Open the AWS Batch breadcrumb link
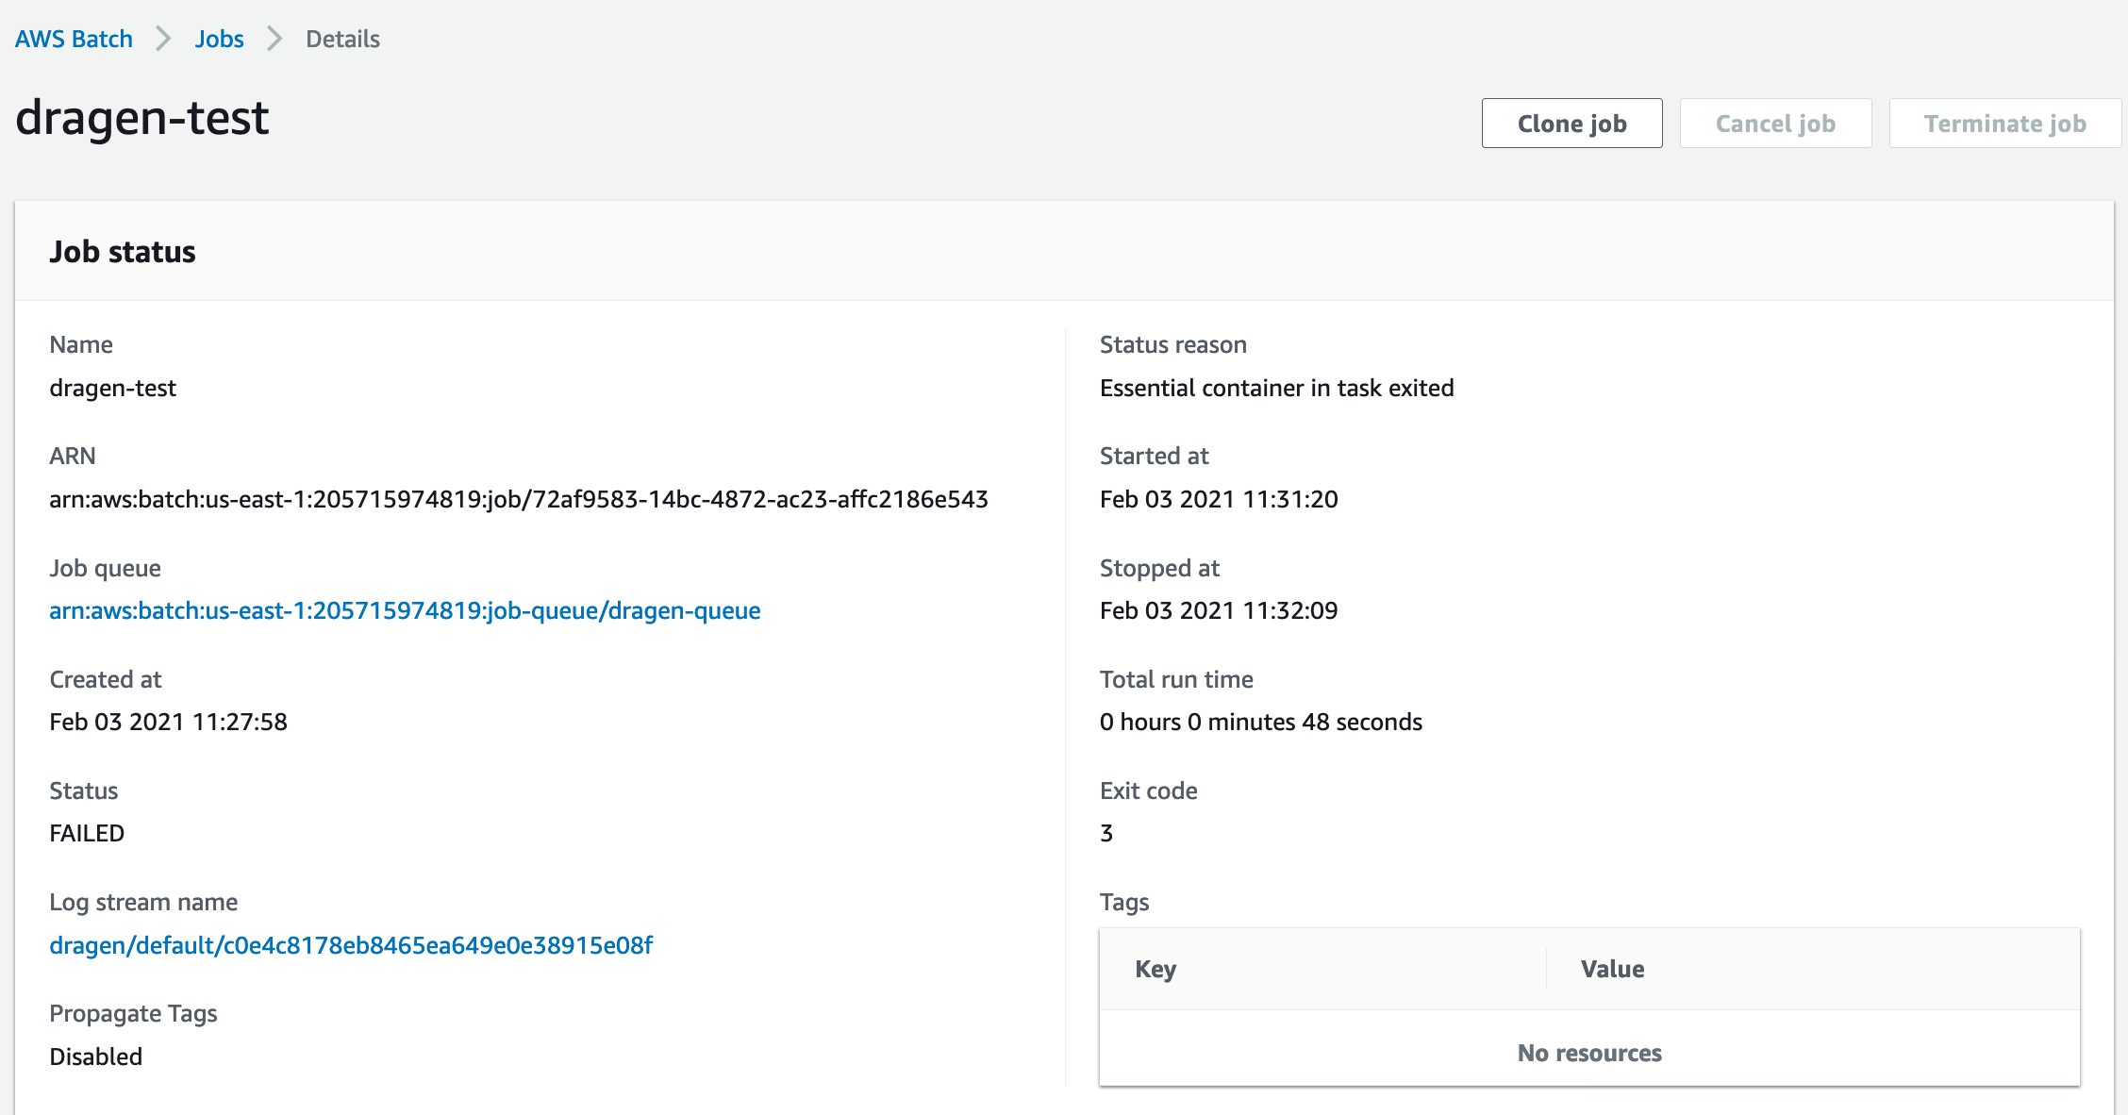 point(74,39)
